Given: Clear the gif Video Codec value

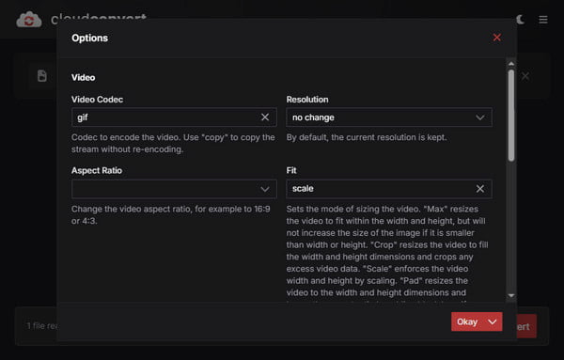Looking at the screenshot, I should tap(265, 117).
